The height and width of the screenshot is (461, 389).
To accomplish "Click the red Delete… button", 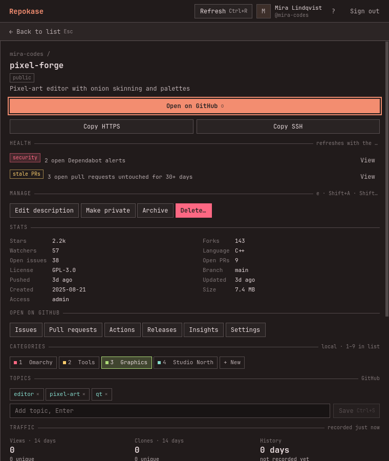I will coord(193,211).
